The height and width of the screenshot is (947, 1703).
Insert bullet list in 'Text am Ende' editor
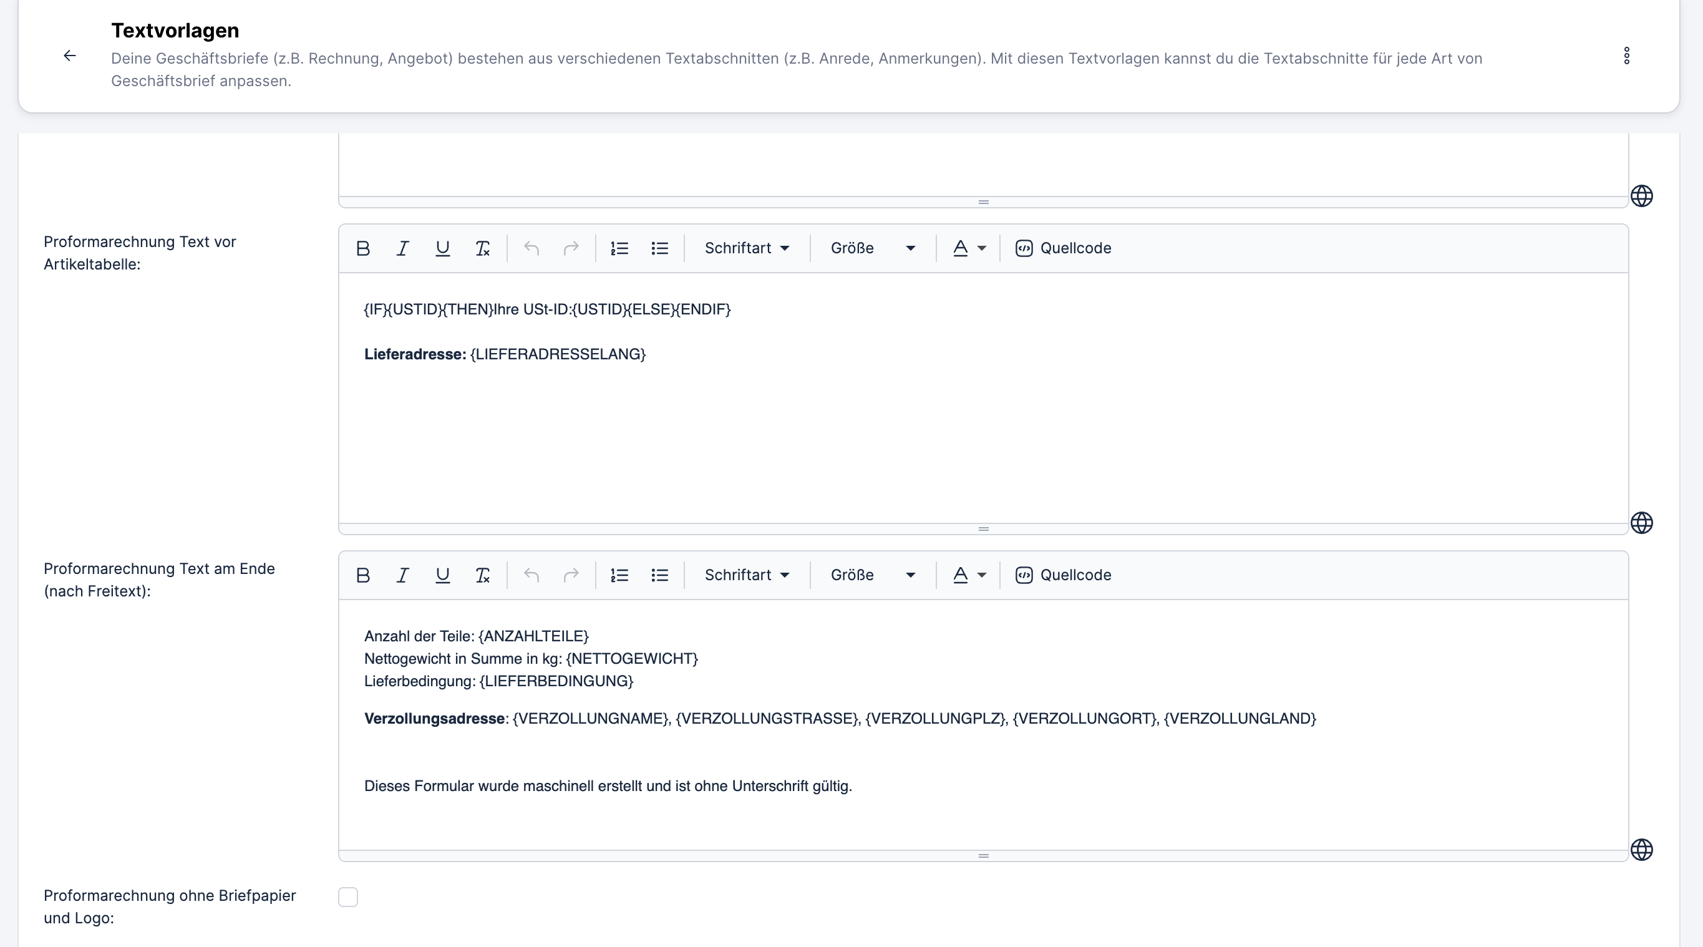point(660,575)
